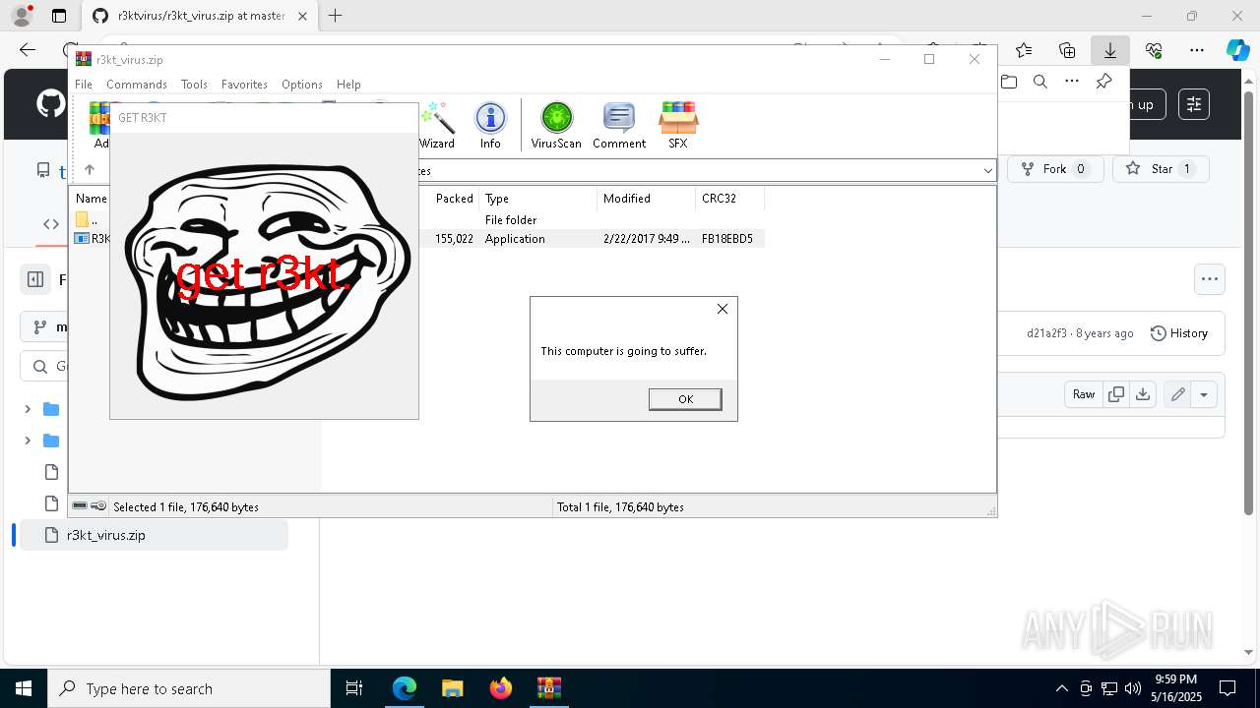Open Windows Start menu
This screenshot has width=1260, height=708.
tap(23, 688)
